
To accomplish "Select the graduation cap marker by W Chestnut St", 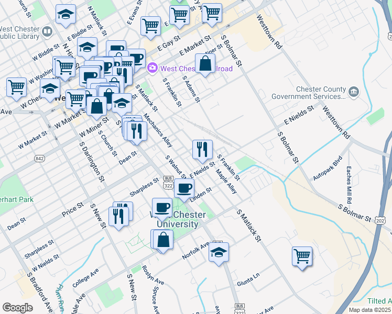I will click(50, 91).
